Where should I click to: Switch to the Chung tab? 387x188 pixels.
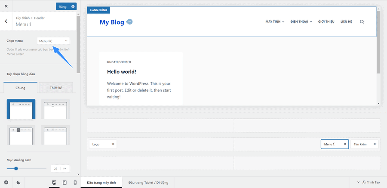tap(21, 88)
